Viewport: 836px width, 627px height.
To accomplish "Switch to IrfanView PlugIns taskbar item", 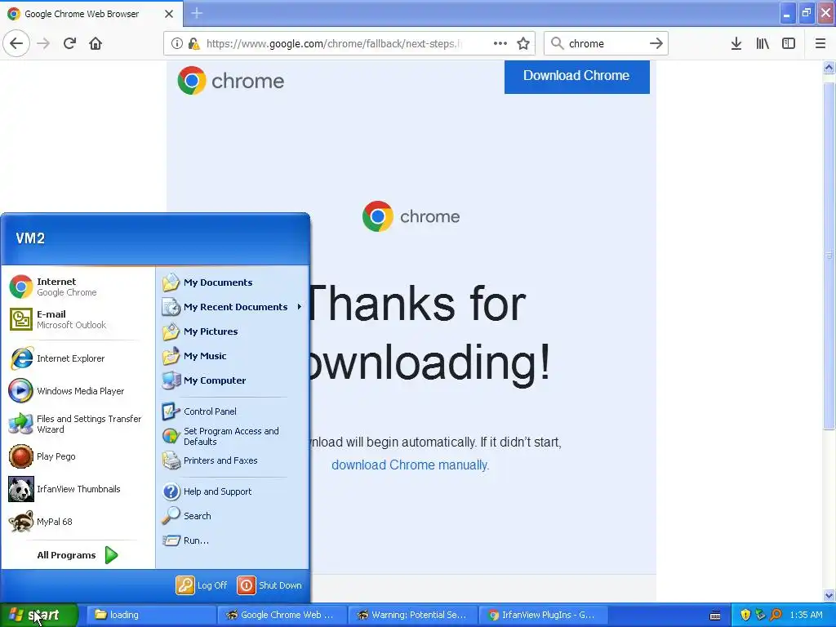I will (x=543, y=615).
